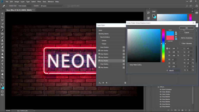Select the H hue radio button
The width and height of the screenshot is (199, 112).
pyautogui.click(x=167, y=49)
